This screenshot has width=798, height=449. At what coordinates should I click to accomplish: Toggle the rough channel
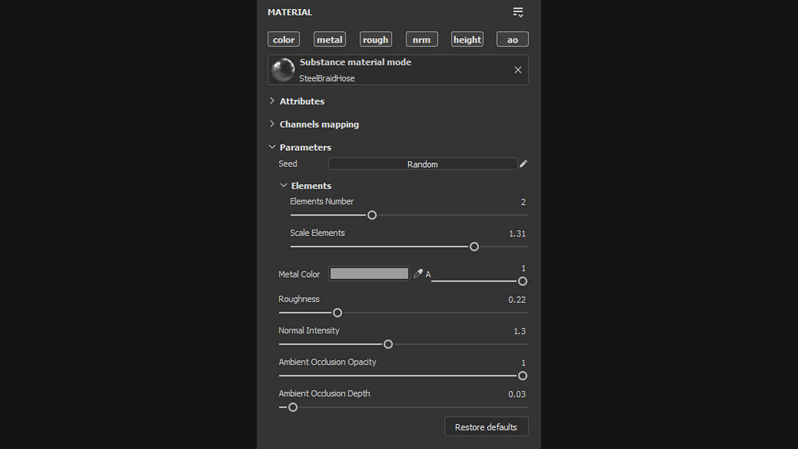coord(376,39)
